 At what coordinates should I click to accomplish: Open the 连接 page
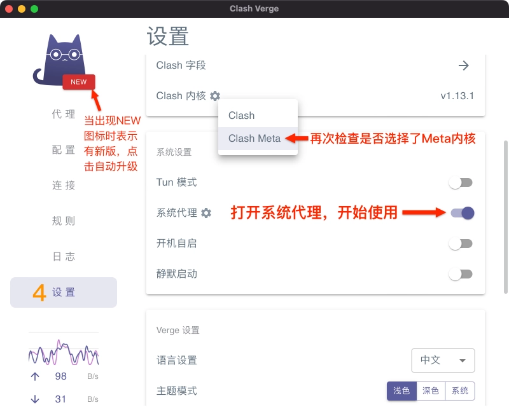(x=63, y=185)
